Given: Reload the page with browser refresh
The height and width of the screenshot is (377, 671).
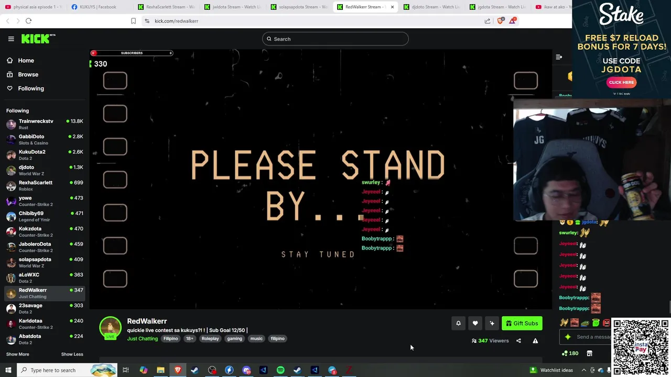Looking at the screenshot, I should pos(28,21).
